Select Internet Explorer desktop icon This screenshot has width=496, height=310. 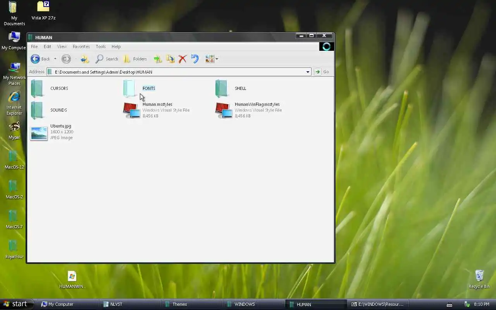[x=14, y=103]
